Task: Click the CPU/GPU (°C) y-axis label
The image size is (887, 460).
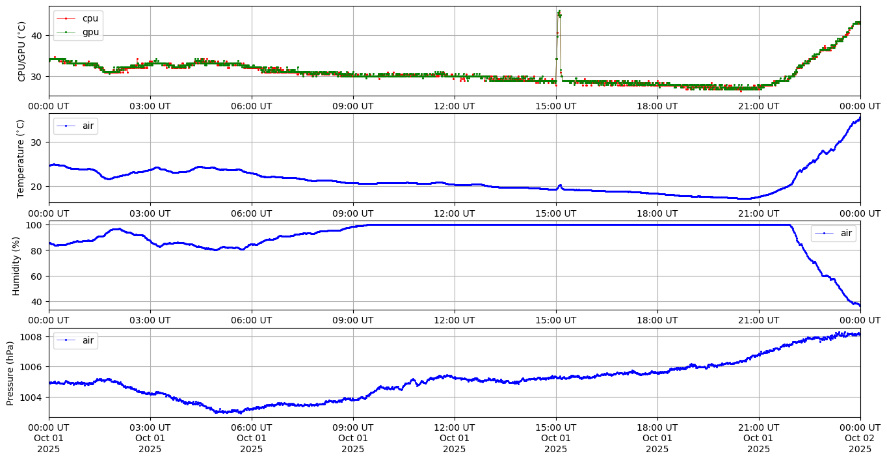Action: [22, 51]
